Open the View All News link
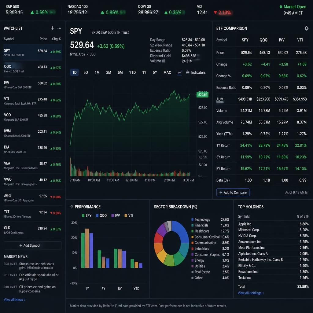The image size is (313, 313). click(x=15, y=300)
